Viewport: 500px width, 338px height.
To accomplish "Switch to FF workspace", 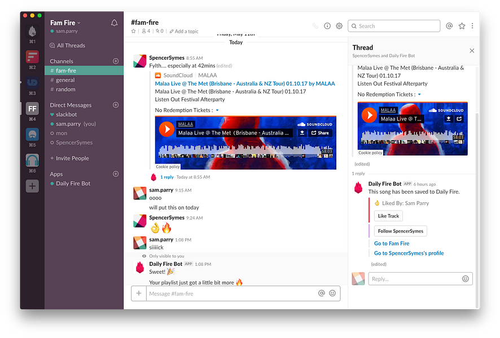I will point(32,109).
